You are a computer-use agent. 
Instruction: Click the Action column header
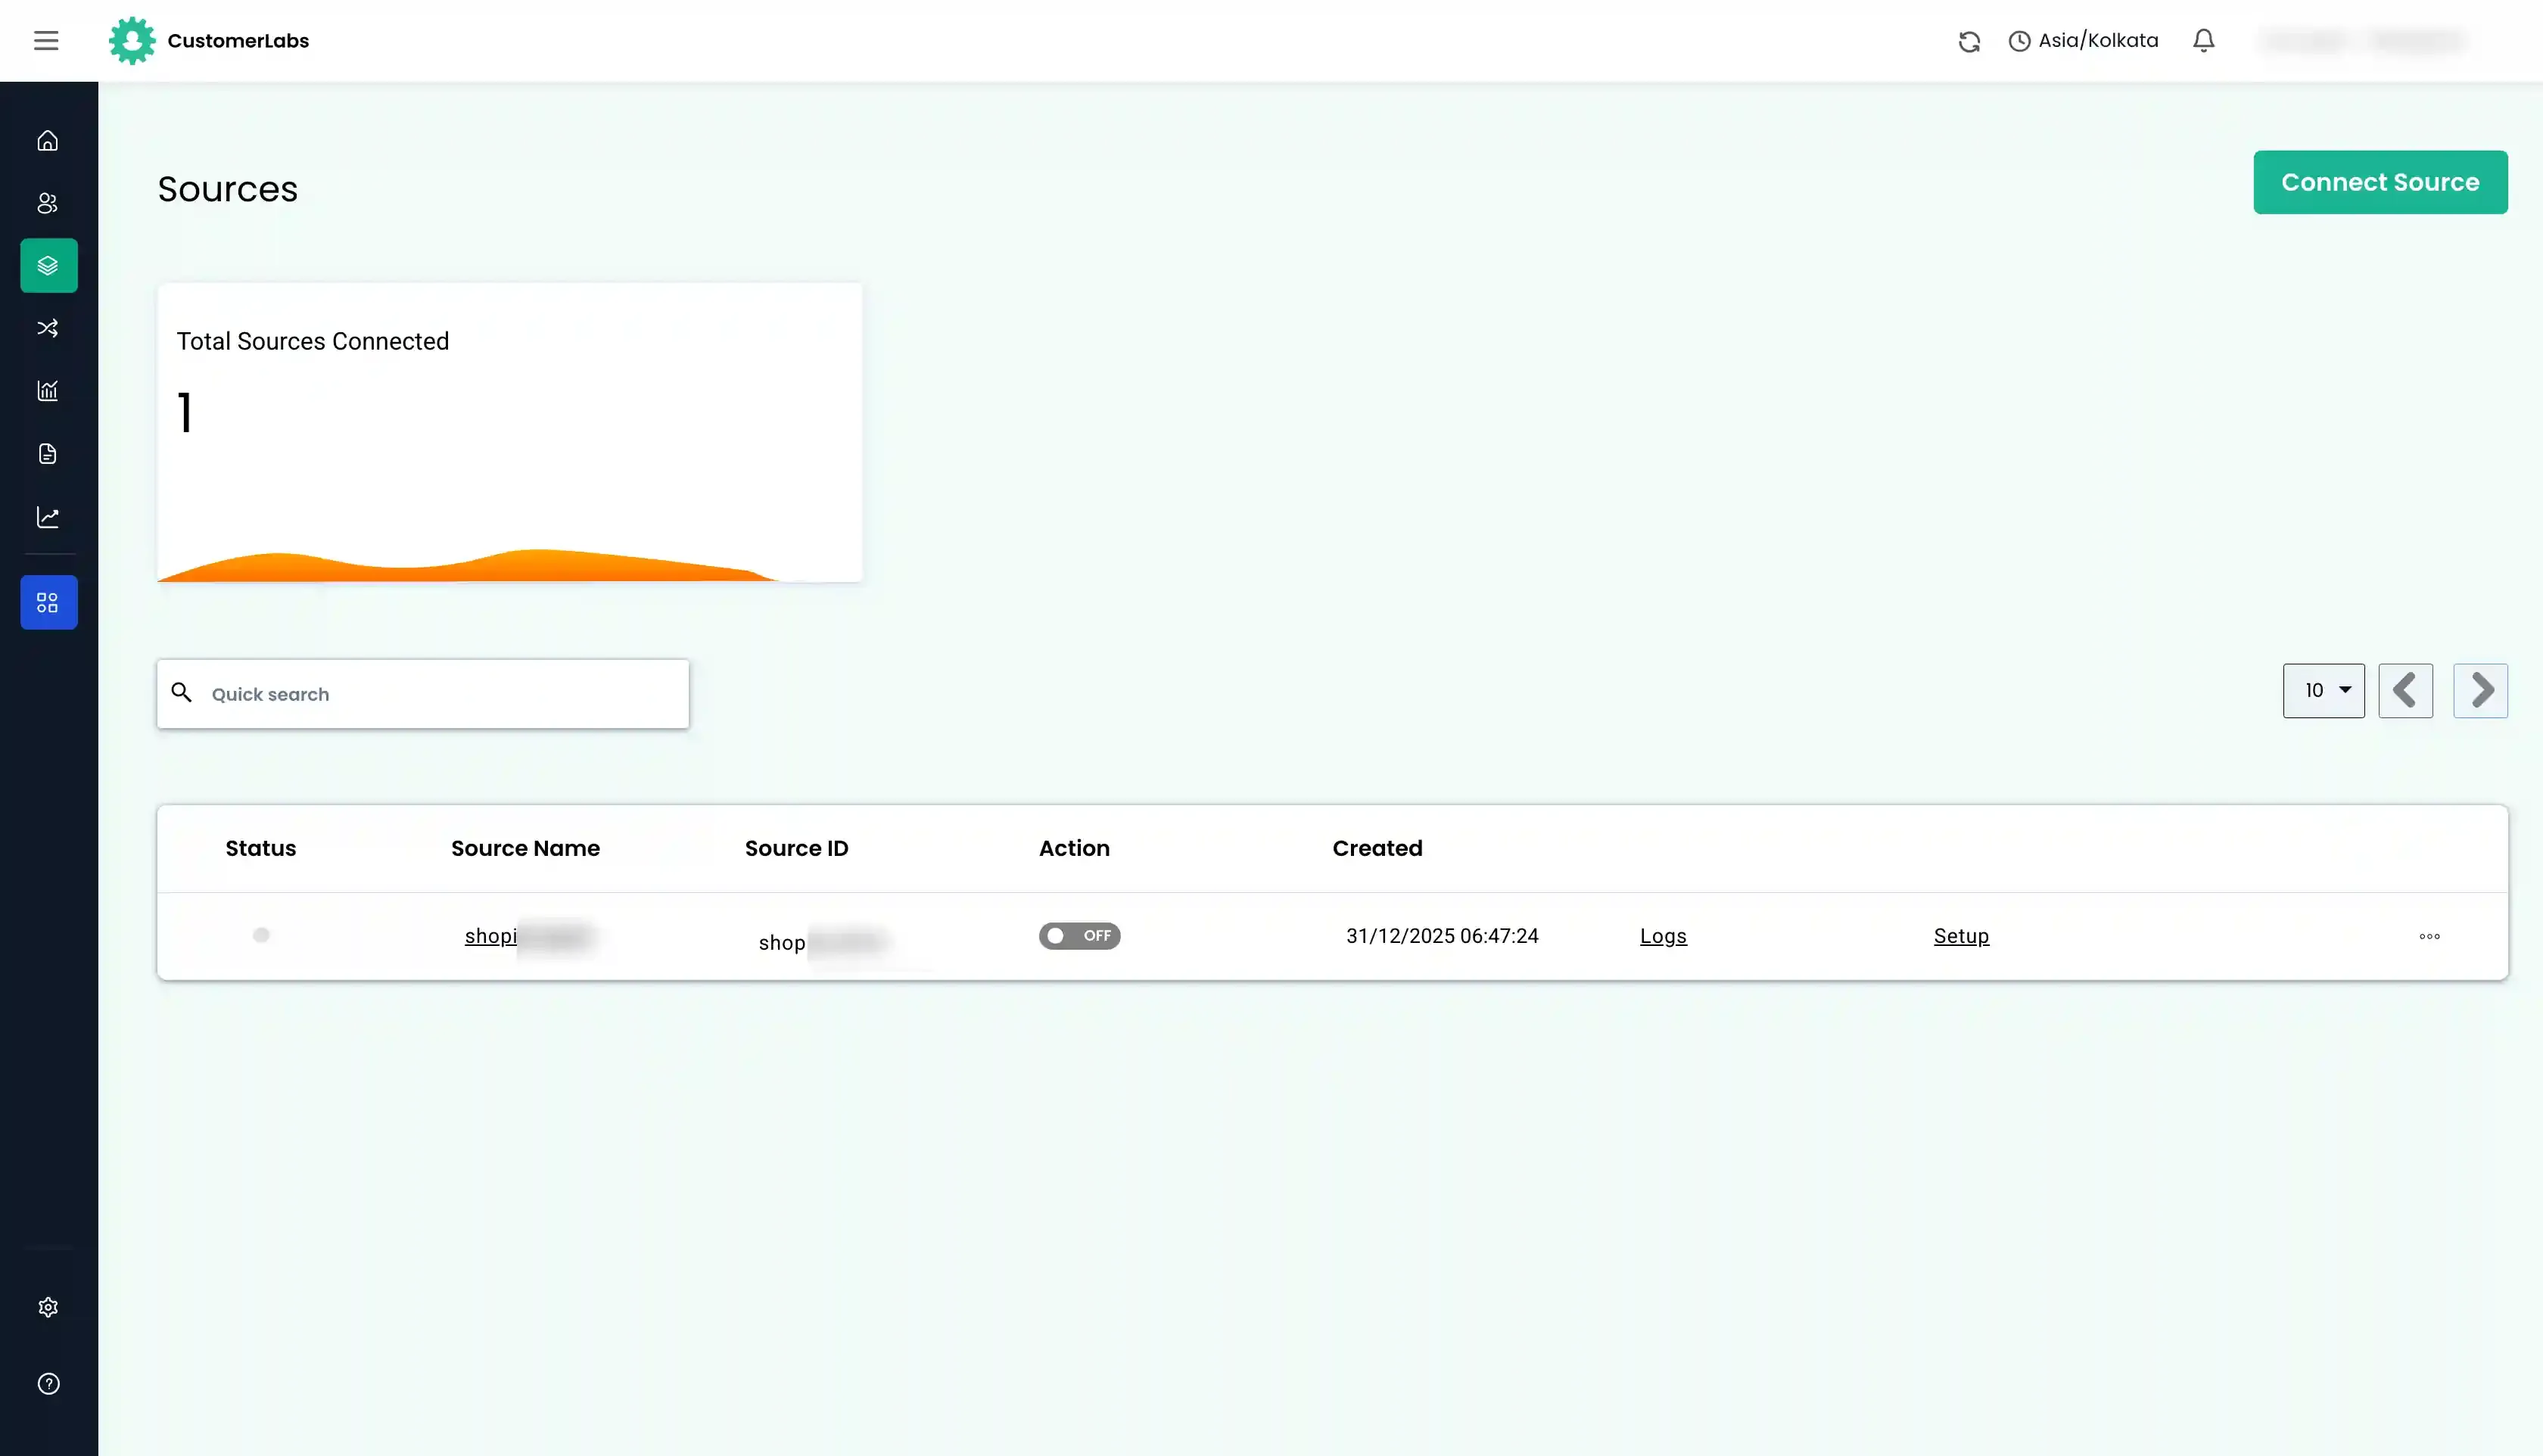(1074, 848)
